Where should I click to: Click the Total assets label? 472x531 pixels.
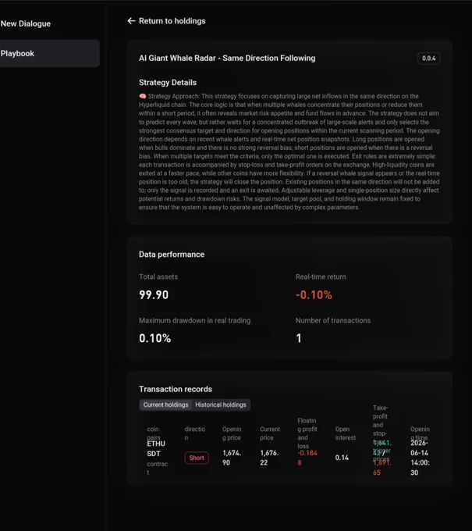tap(158, 276)
